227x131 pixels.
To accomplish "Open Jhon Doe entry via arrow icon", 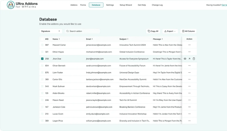I will pos(189,59).
